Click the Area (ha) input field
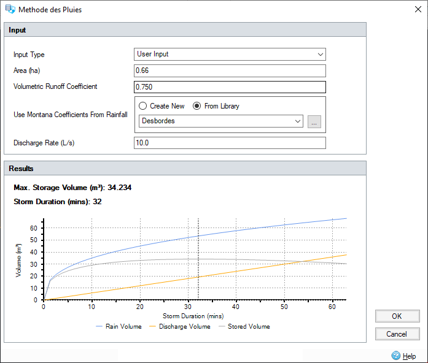 [x=230, y=71]
